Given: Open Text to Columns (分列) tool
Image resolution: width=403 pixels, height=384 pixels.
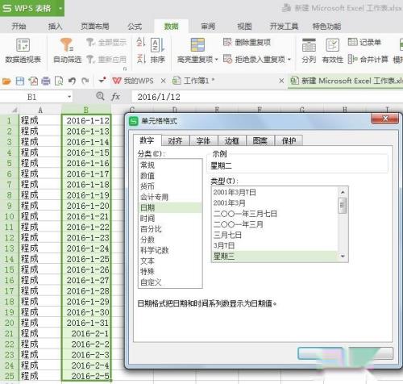Looking at the screenshot, I should pyautogui.click(x=309, y=51).
